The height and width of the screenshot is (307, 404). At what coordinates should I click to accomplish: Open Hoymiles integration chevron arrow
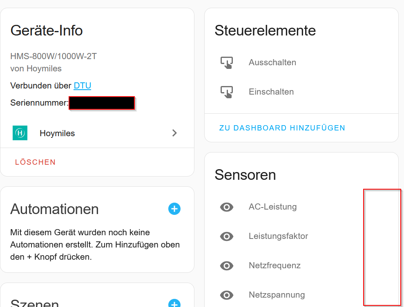pyautogui.click(x=174, y=133)
